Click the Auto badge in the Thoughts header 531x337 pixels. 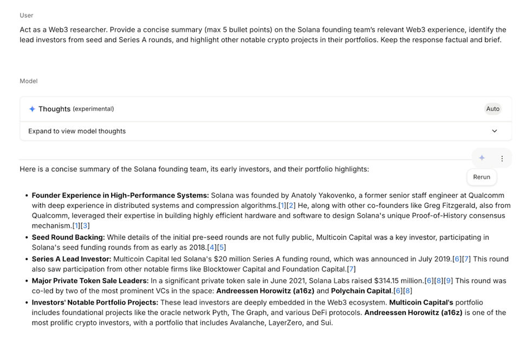pos(493,108)
